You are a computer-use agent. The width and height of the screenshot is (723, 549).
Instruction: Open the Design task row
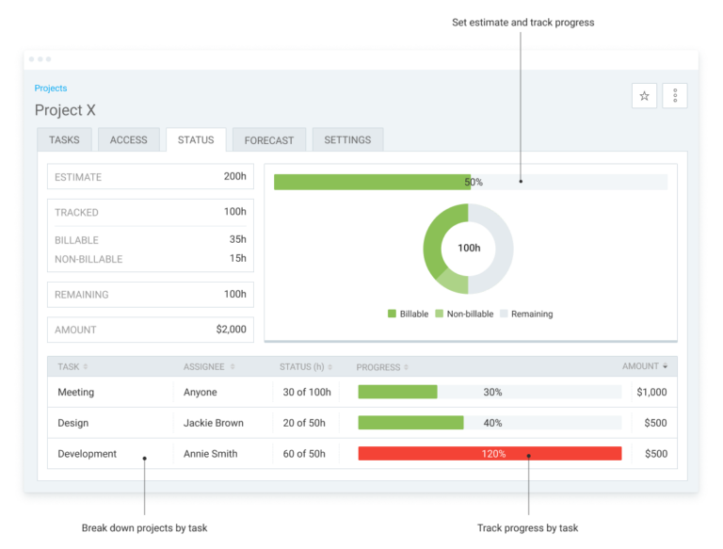(x=362, y=423)
